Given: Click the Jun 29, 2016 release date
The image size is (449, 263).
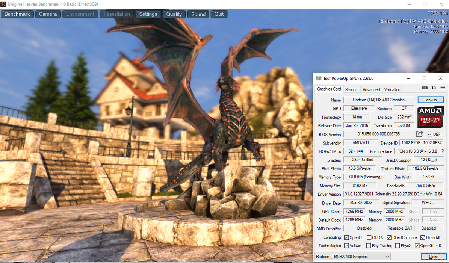Looking at the screenshot, I should coord(357,125).
